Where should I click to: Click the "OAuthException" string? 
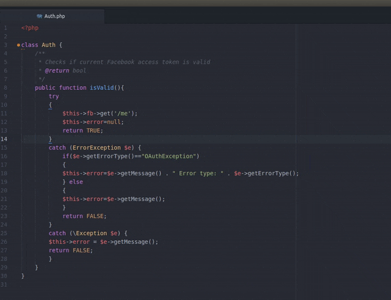click(x=169, y=156)
